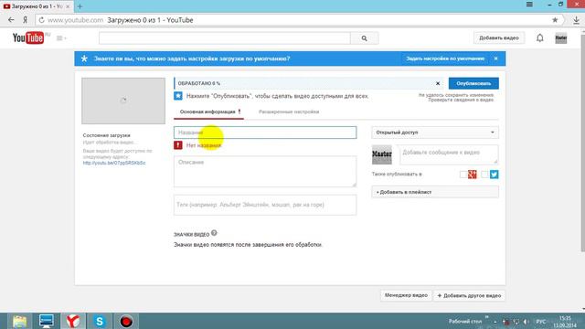Viewport: 585px width, 329px height.
Task: Close the YouTube browser tab
Action: 68,6
